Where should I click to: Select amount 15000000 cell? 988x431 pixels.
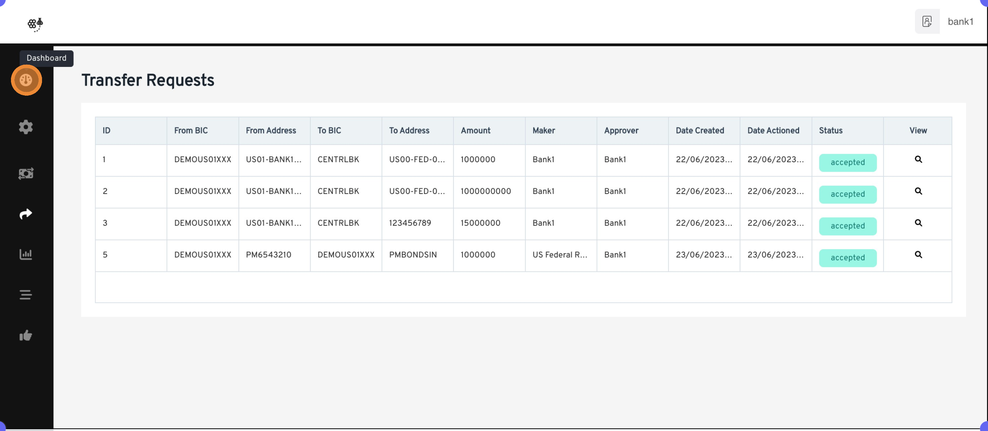pos(489,224)
